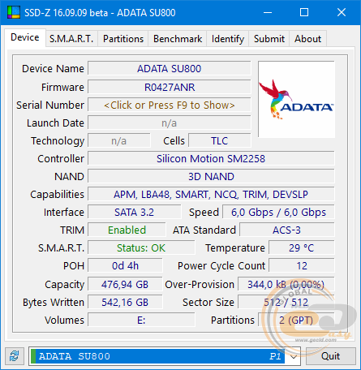The width and height of the screenshot is (361, 370).
Task: Click the Capacity value 476,94 GB
Action: click(x=125, y=284)
